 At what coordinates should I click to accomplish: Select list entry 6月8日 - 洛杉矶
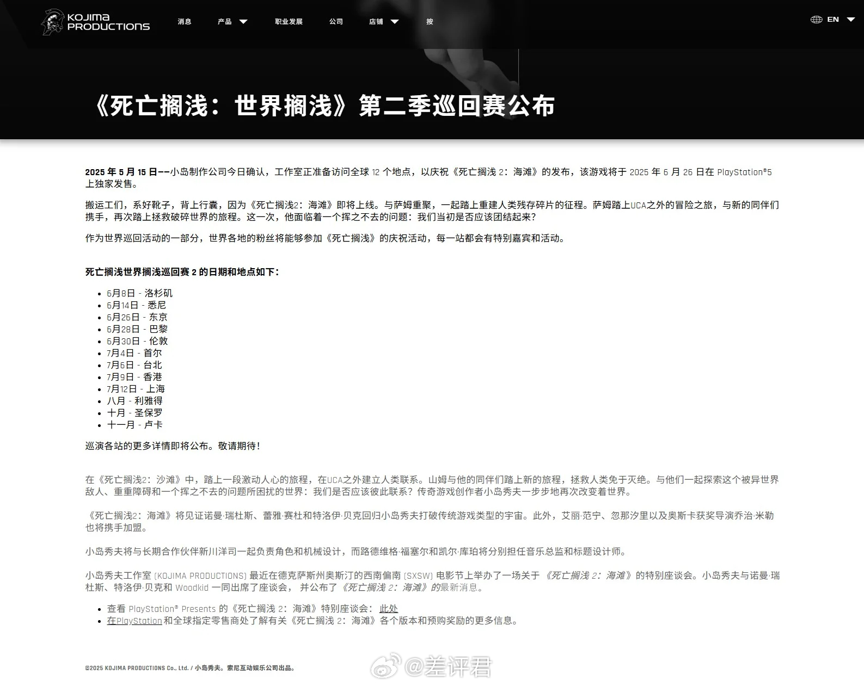point(139,293)
